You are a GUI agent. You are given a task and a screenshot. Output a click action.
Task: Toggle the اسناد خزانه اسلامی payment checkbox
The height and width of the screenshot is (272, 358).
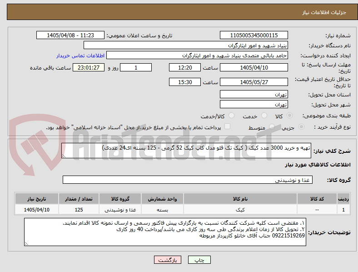pos(228,126)
